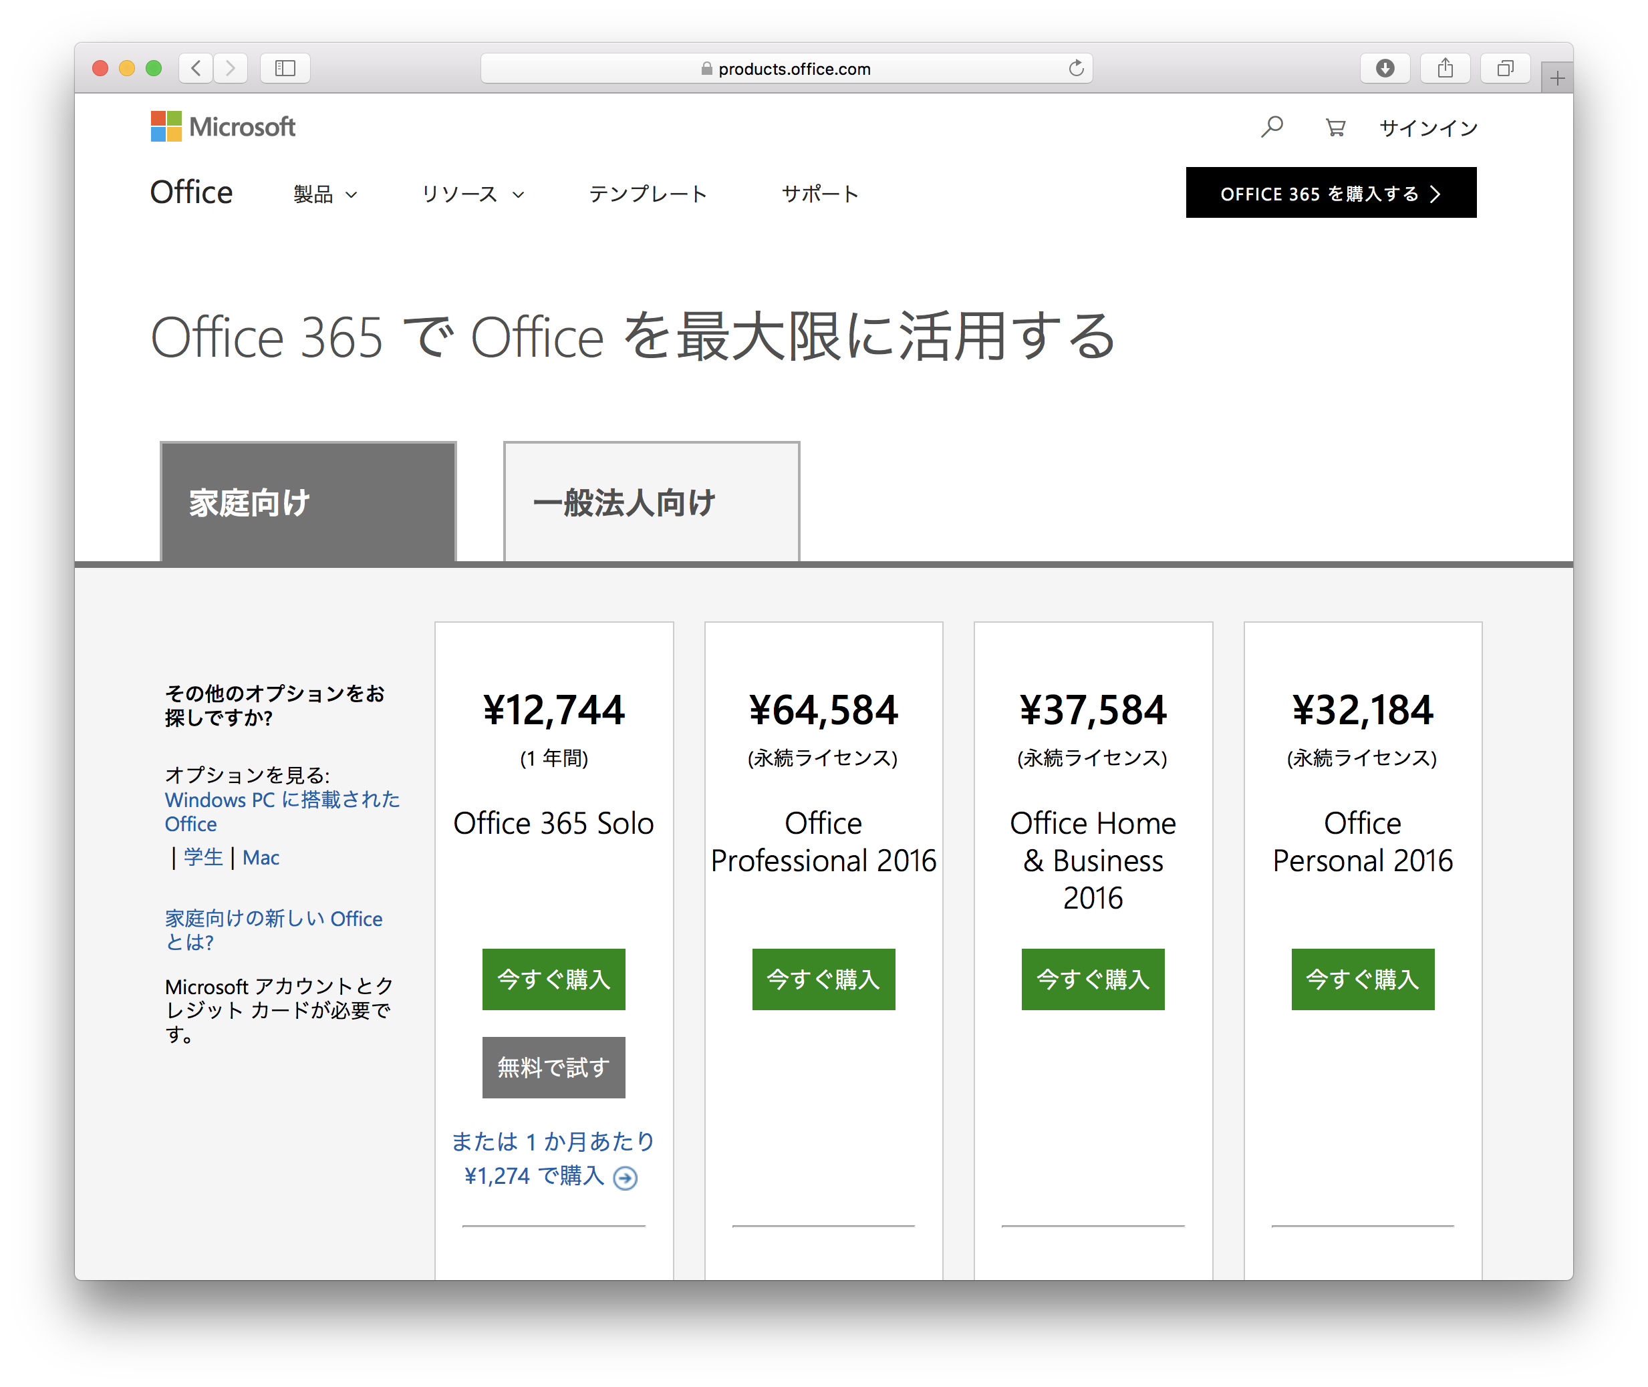Open the Mac link
This screenshot has height=1387, width=1648.
tap(261, 858)
